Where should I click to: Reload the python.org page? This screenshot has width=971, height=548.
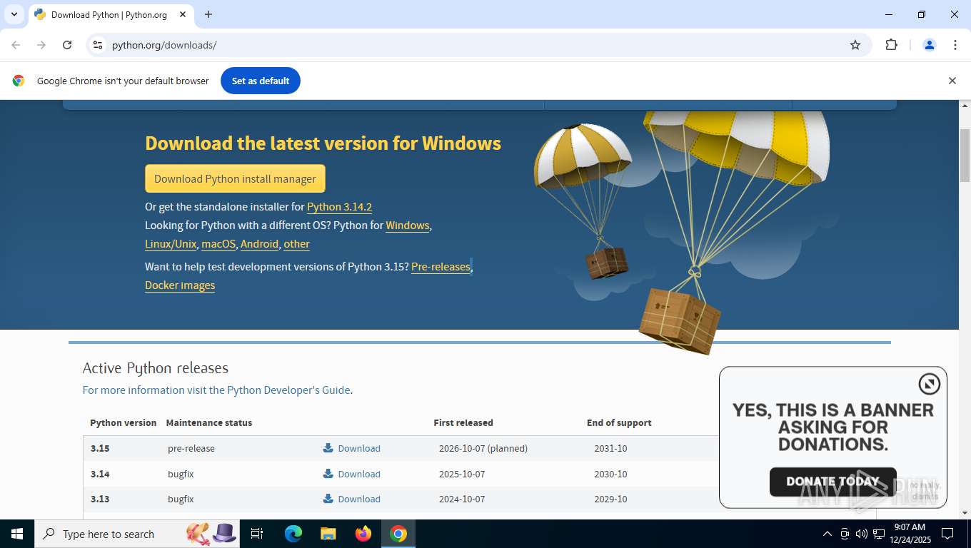point(67,45)
